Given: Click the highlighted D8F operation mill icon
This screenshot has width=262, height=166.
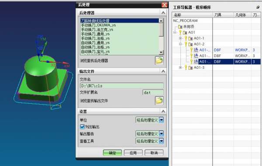Looking at the screenshot, I should pos(196,62).
